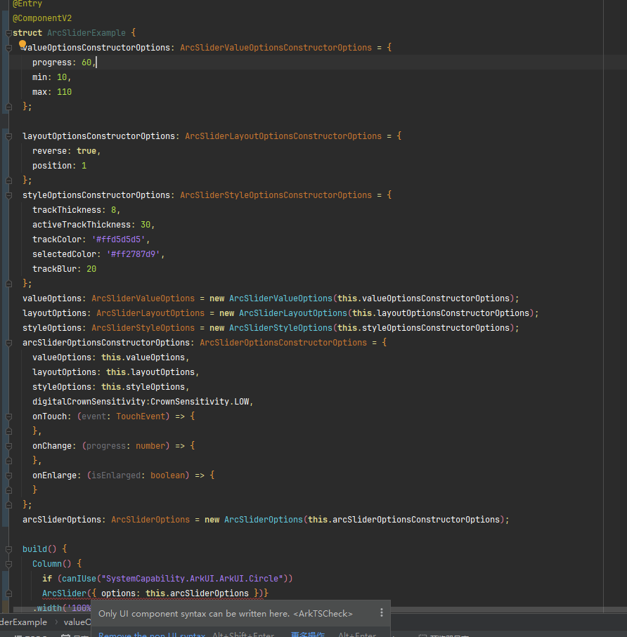Fold the onTouch callback body
This screenshot has height=637, width=627.
(8, 416)
